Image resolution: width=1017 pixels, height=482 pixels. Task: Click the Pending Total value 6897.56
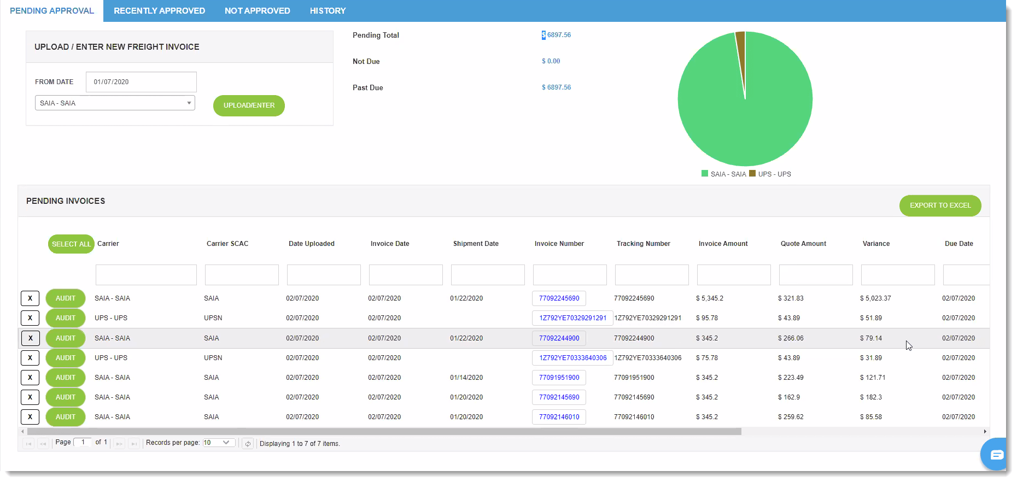(557, 35)
